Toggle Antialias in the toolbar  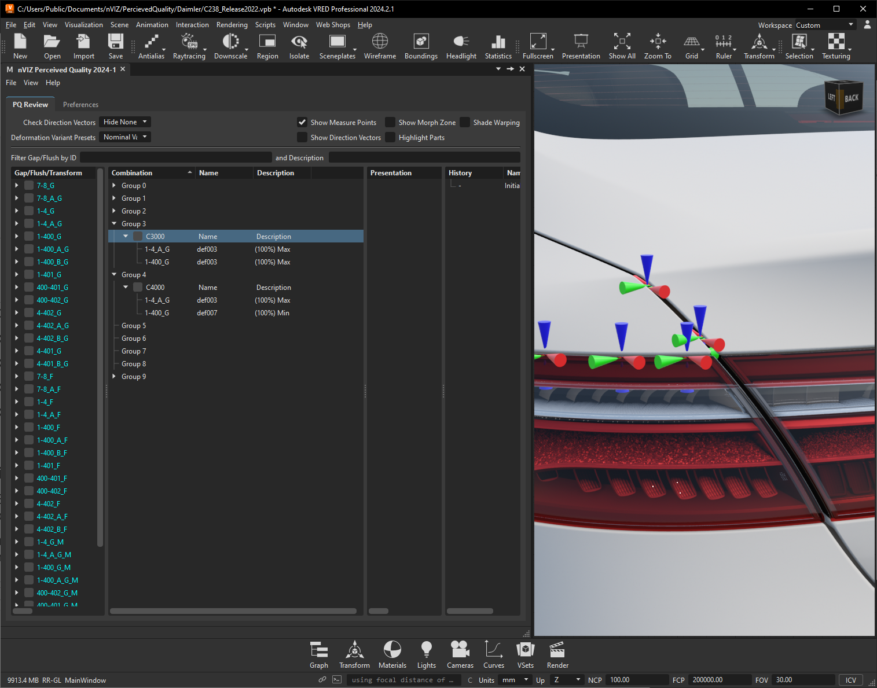tap(151, 46)
